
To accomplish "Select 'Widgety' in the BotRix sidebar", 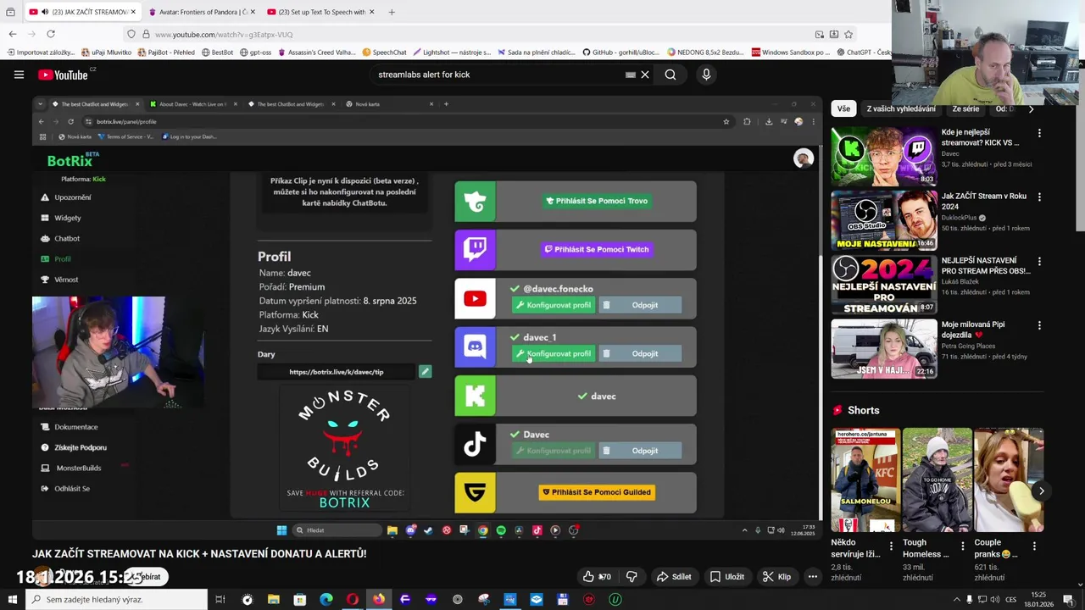I will 67,218.
